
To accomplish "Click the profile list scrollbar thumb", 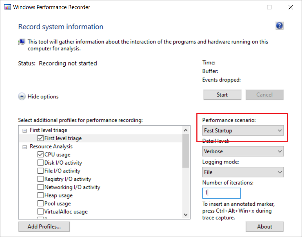I will (x=186, y=151).
